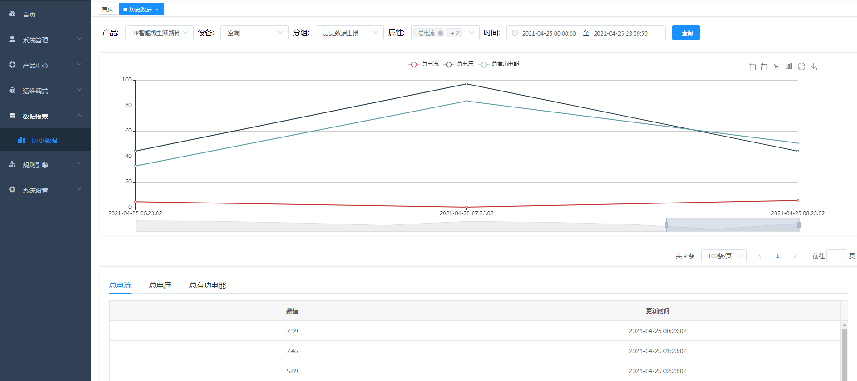The image size is (857, 381).
Task: Click the 规则引擎 hierarchy icon
Action: [x=12, y=164]
